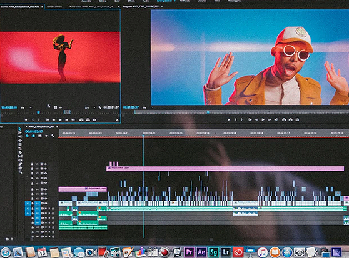The width and height of the screenshot is (349, 258).
Task: Click Lift in the Program monitor
Action: tap(284, 119)
